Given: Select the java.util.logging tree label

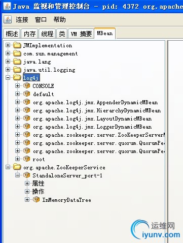Looking at the screenshot, I should coord(49,70).
